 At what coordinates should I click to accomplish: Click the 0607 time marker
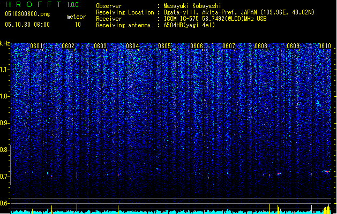(229, 46)
